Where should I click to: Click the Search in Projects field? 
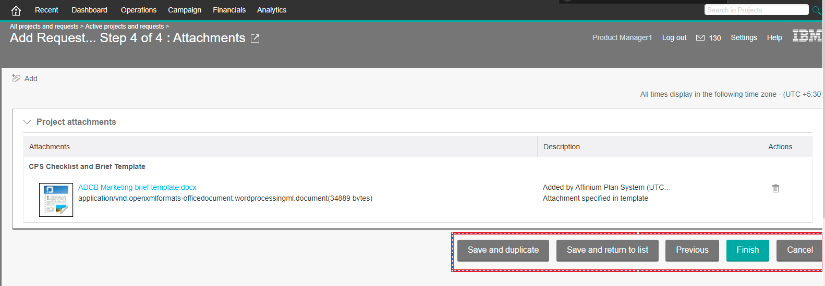point(756,10)
